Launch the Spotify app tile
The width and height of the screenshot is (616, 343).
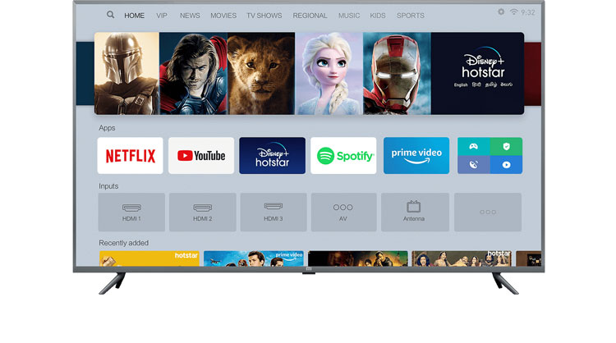pos(343,155)
